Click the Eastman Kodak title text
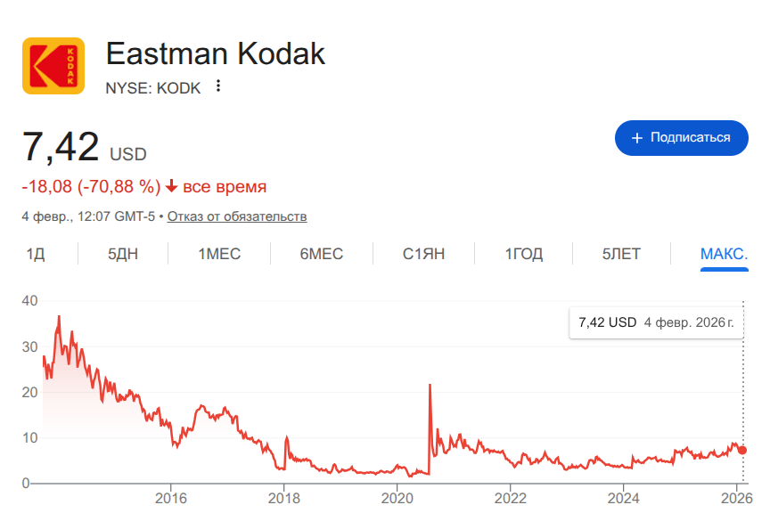Image resolution: width=770 pixels, height=513 pixels. click(x=215, y=54)
